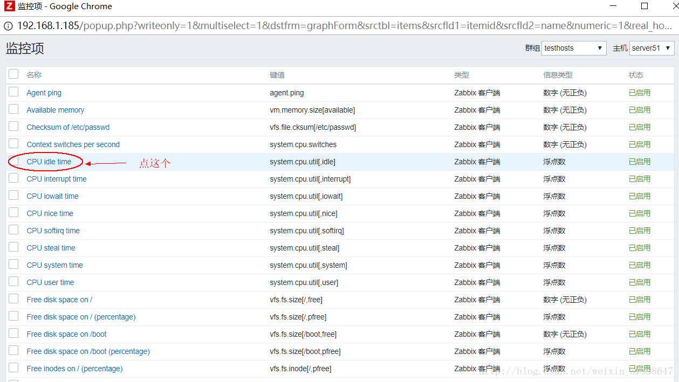The width and height of the screenshot is (679, 382).
Task: Click the 信息类型 column header
Action: tap(558, 75)
